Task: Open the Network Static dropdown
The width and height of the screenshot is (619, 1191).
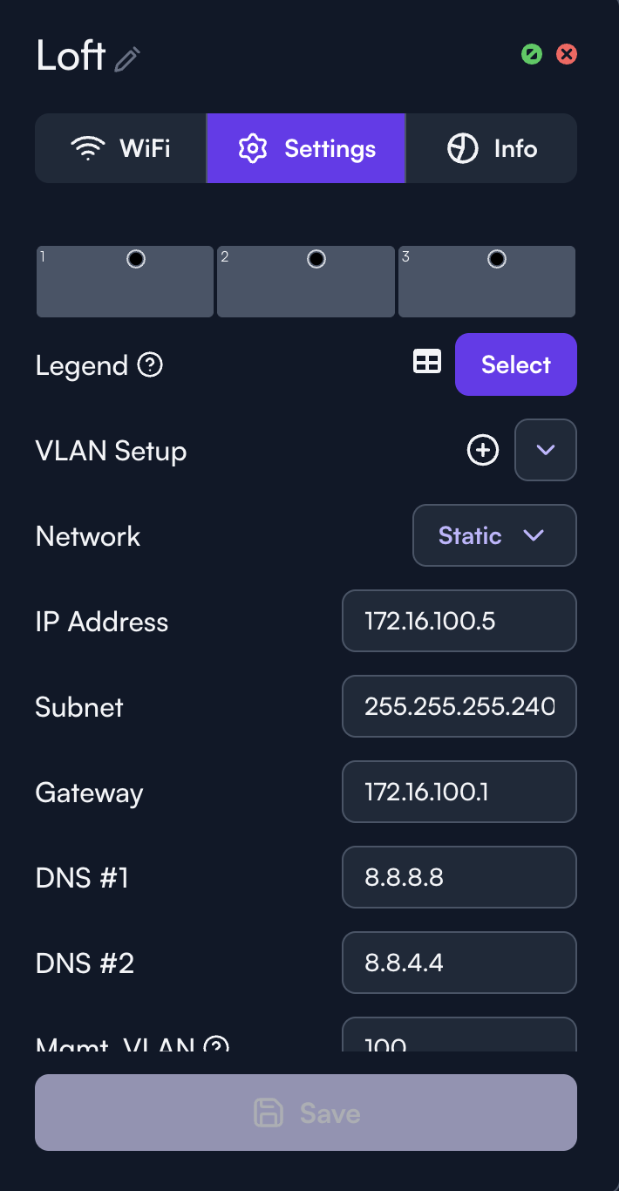Action: point(494,535)
